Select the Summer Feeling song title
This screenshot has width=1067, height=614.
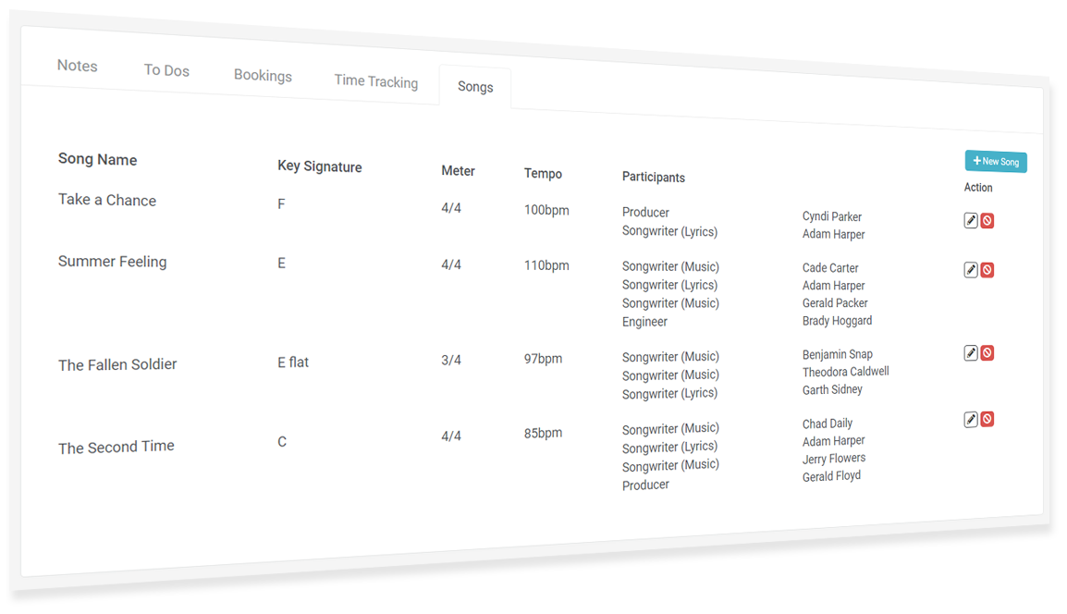113,262
